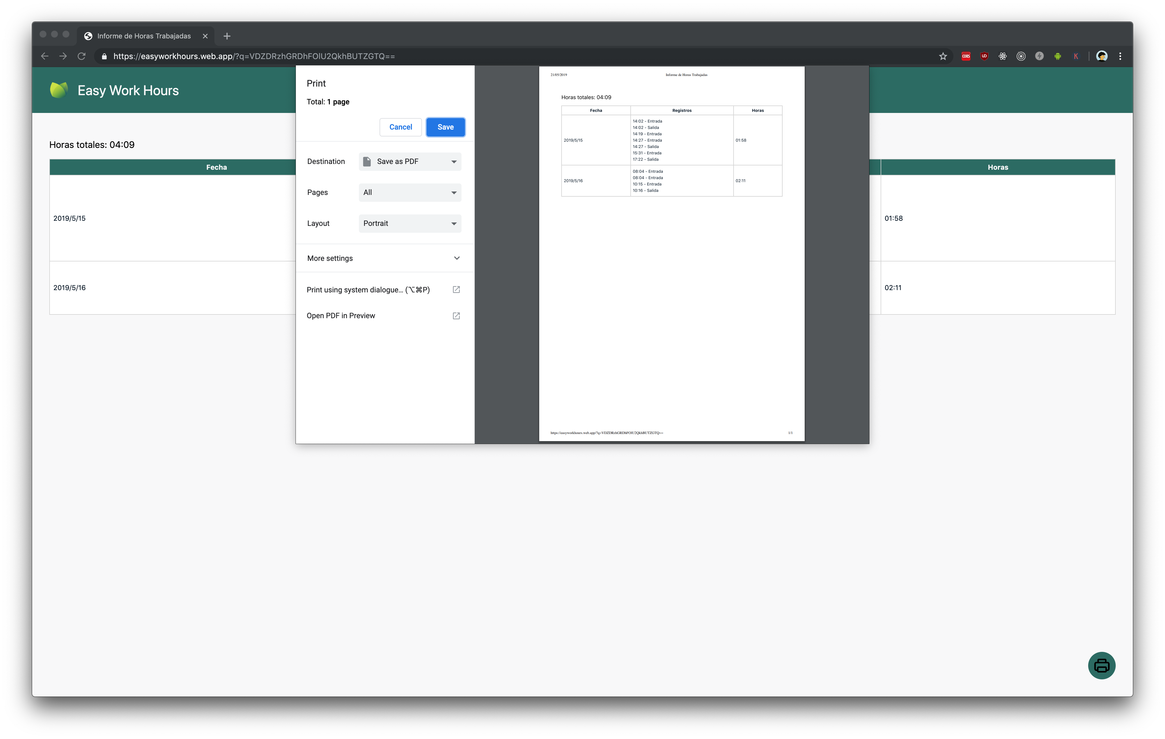This screenshot has width=1165, height=739.
Task: Click the Android robot extension icon
Action: coord(1058,56)
